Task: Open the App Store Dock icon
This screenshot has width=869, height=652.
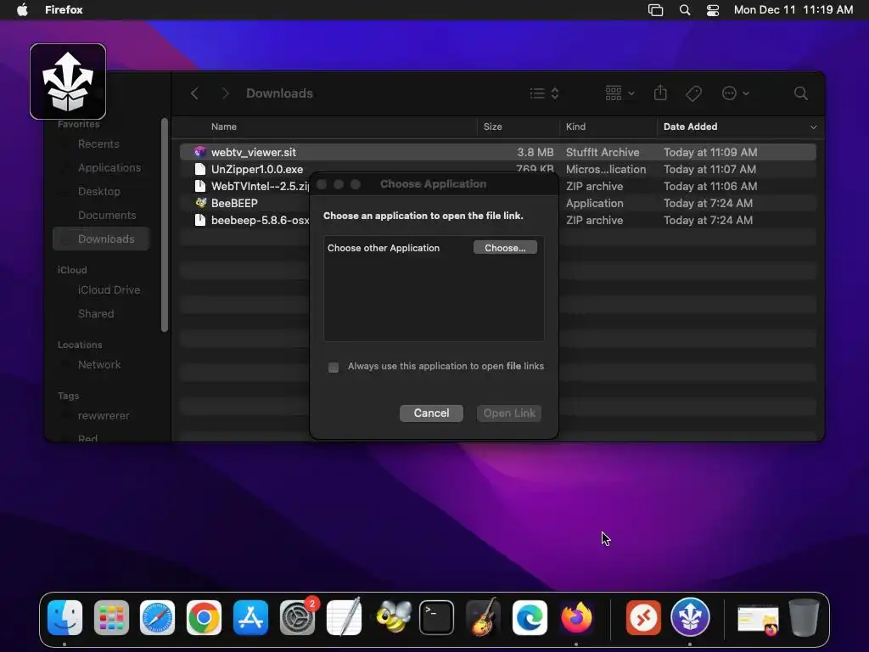Action: coord(250,617)
